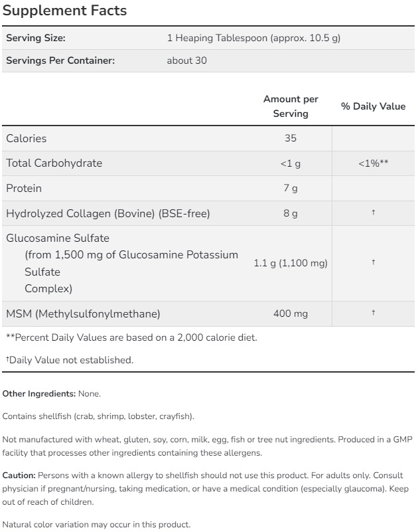Viewport: 418px width, 532px height.
Task: Click the <1%** daily value cell
Action: tap(373, 163)
